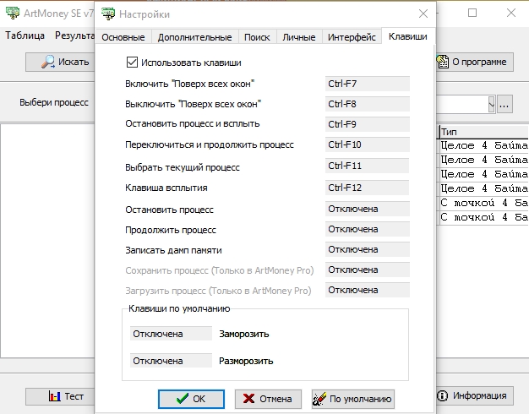Click the Тип column header in main table
529x414 pixels.
pyautogui.click(x=484, y=132)
